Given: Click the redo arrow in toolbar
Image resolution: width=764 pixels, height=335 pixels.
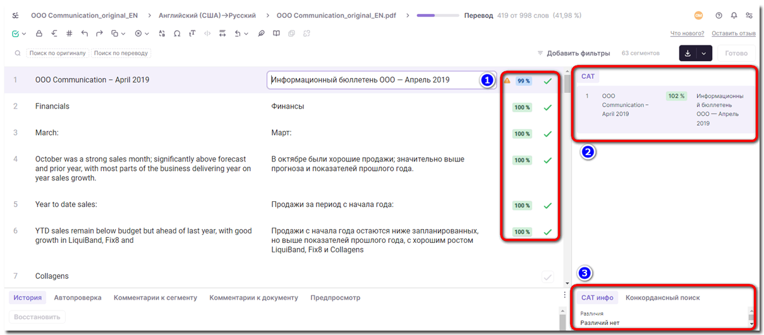Looking at the screenshot, I should [x=99, y=33].
